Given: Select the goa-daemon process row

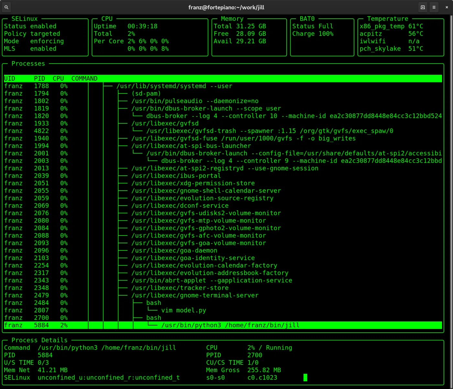Looking at the screenshot, I should (x=223, y=250).
